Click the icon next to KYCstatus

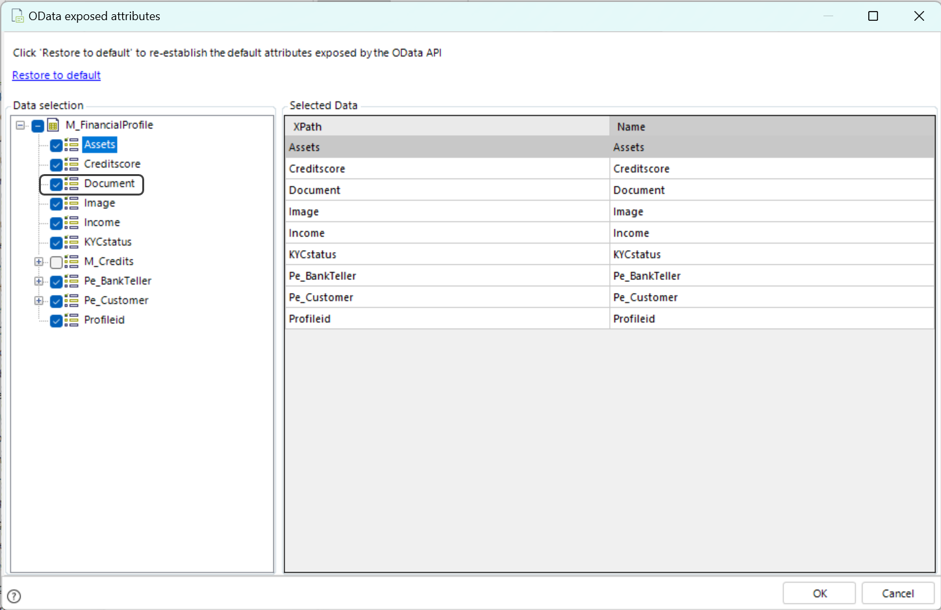coord(71,242)
